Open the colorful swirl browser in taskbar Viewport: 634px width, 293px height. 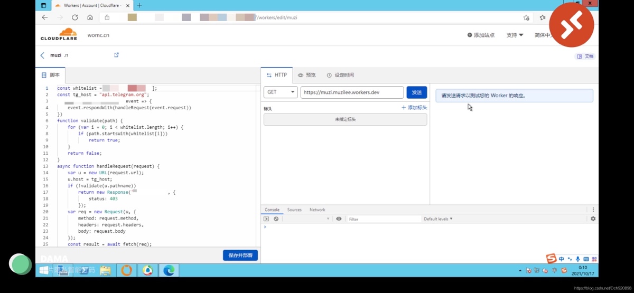[x=147, y=270]
